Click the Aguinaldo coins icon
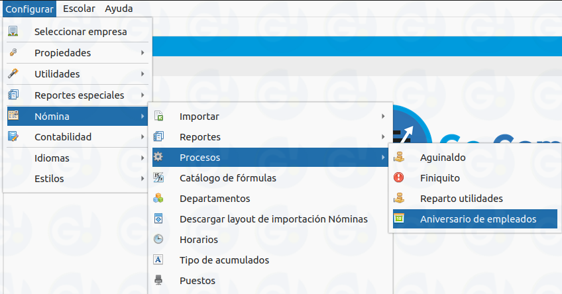The height and width of the screenshot is (294, 562). point(399,157)
